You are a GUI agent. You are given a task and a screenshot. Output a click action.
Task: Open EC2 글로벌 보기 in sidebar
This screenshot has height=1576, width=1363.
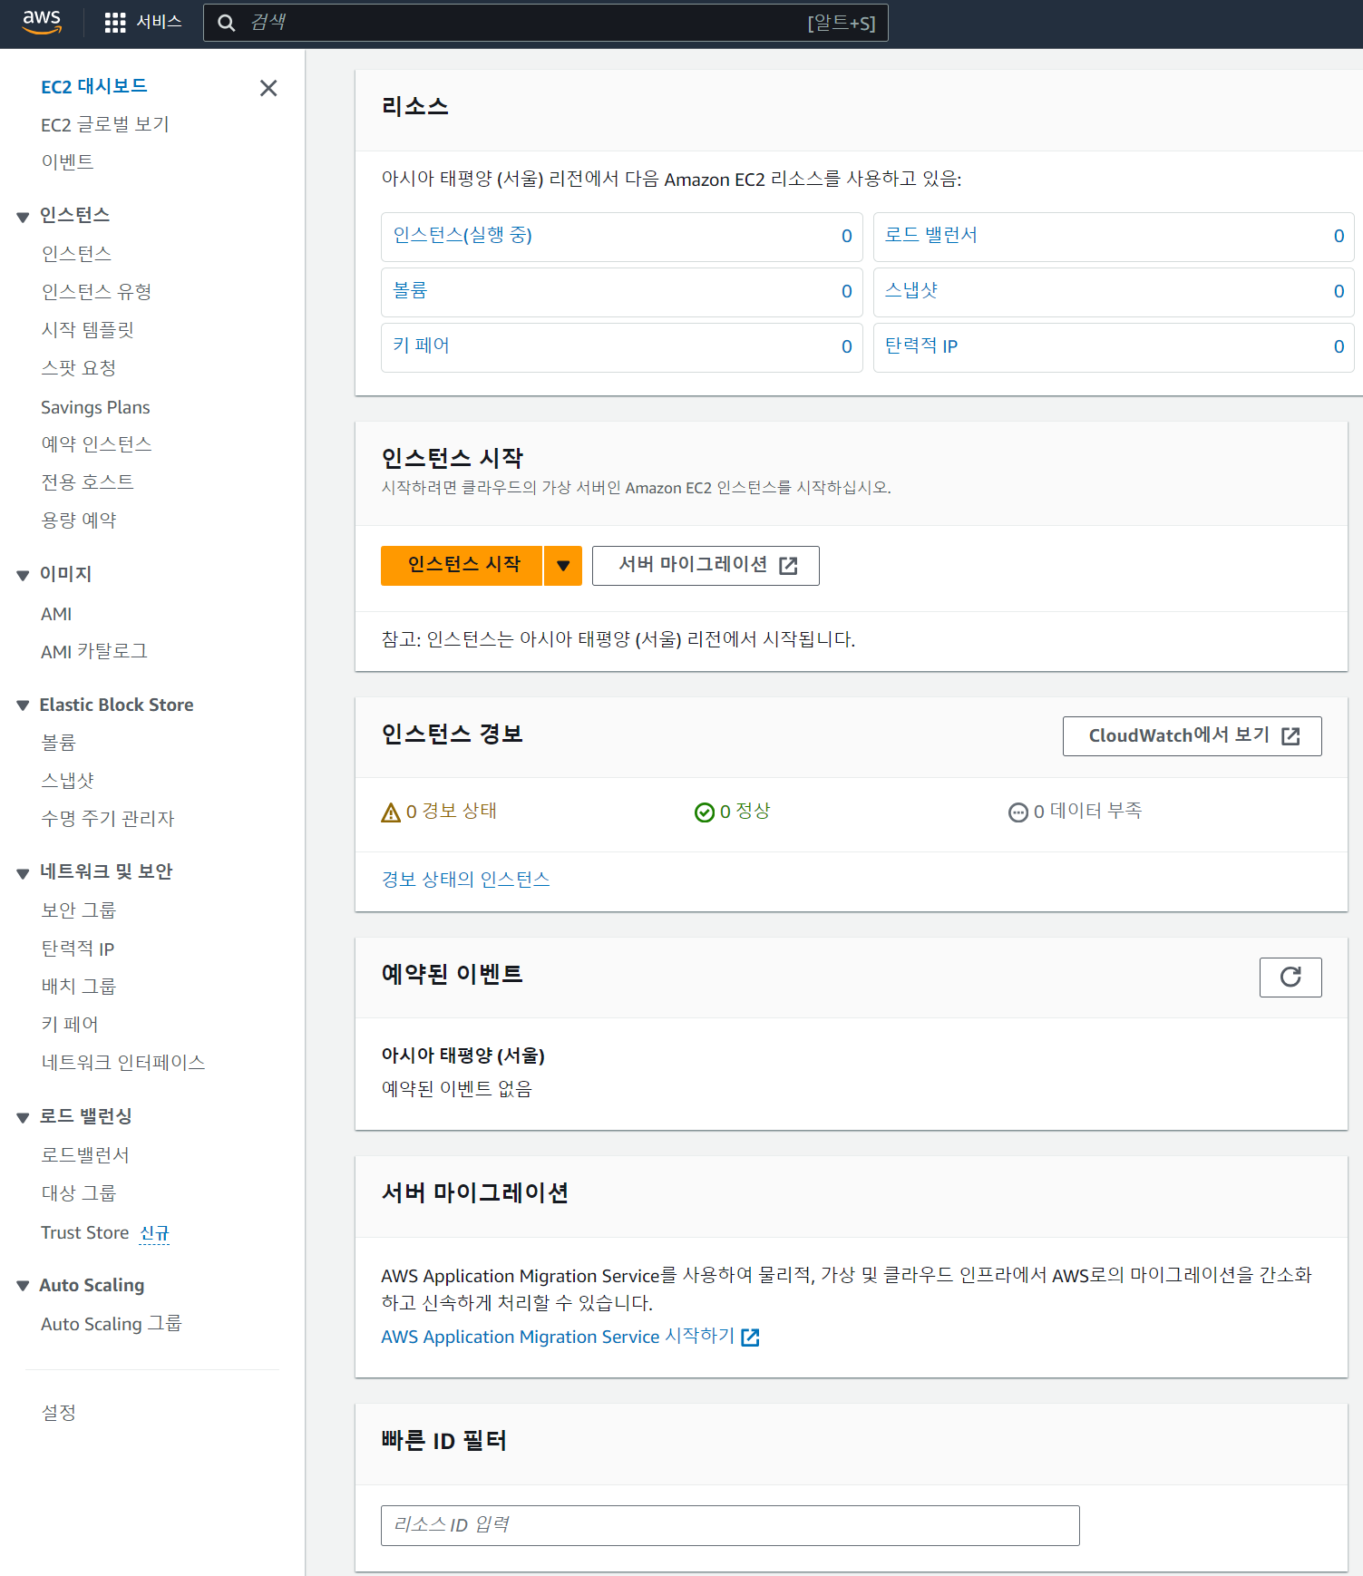coord(105,124)
